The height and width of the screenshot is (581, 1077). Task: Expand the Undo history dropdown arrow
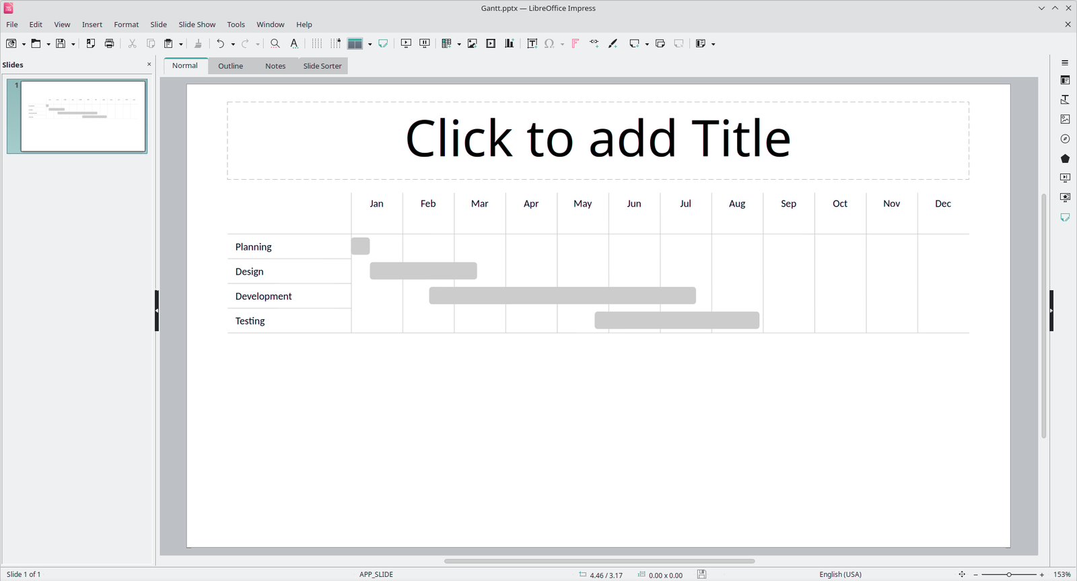tap(233, 44)
